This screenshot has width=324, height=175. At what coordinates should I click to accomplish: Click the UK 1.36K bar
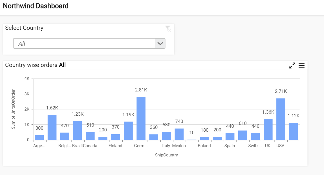coord(268,129)
